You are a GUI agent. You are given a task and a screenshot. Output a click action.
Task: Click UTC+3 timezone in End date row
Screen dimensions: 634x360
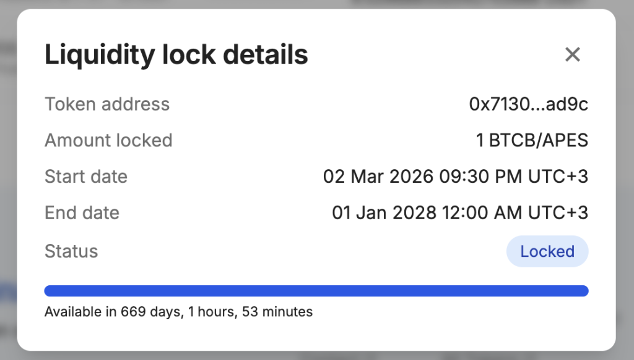tap(558, 213)
